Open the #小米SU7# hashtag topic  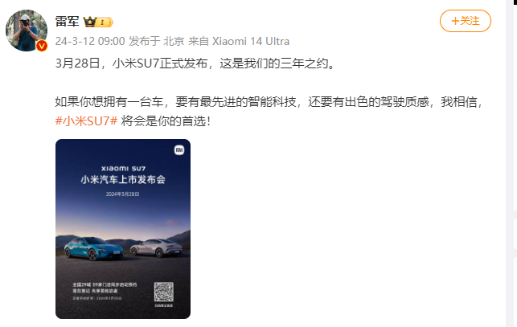tap(86, 121)
